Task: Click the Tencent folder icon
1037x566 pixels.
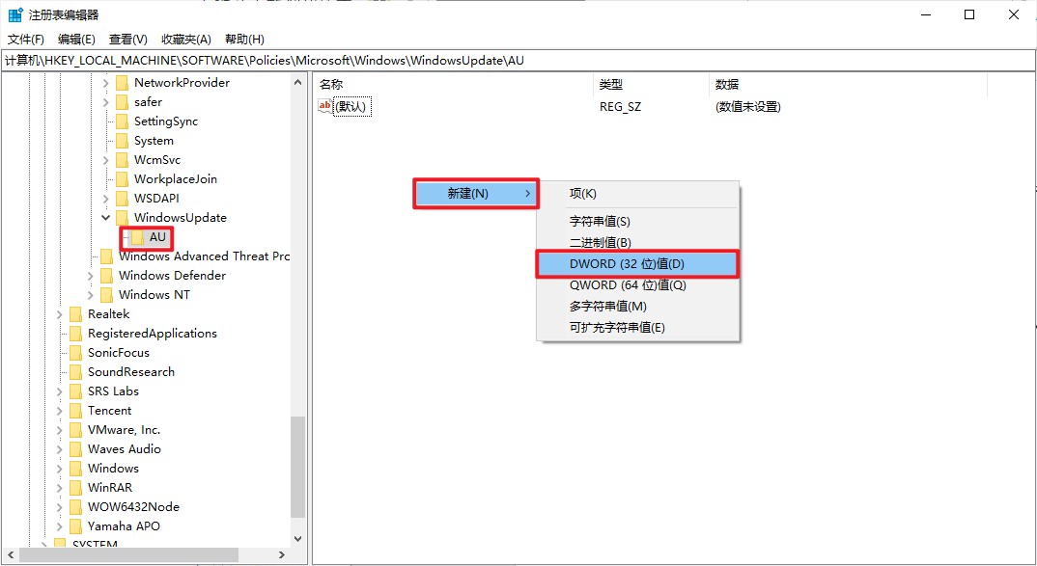Action: click(75, 411)
